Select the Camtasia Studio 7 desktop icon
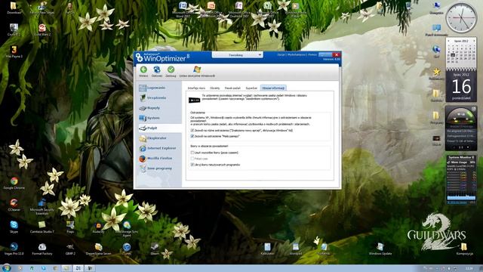Screen dimensions: 483x272 (x=42, y=227)
